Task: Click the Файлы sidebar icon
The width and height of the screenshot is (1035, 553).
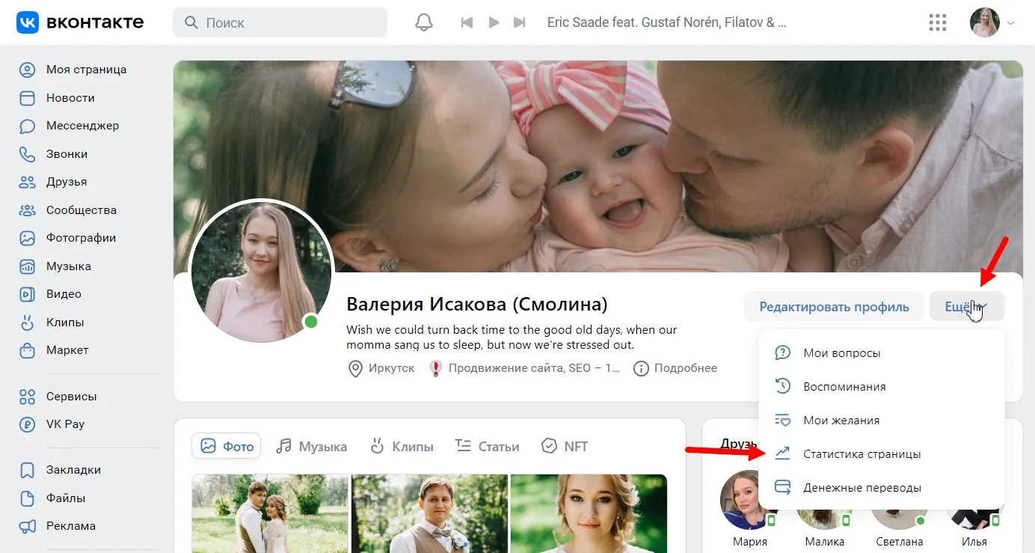Action: (x=28, y=498)
